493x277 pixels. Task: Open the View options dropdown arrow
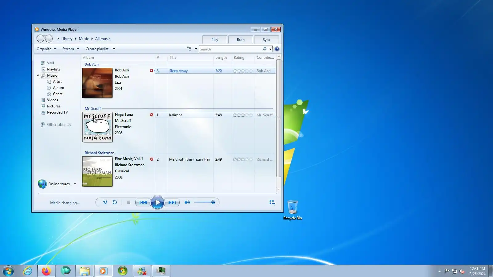pos(196,49)
